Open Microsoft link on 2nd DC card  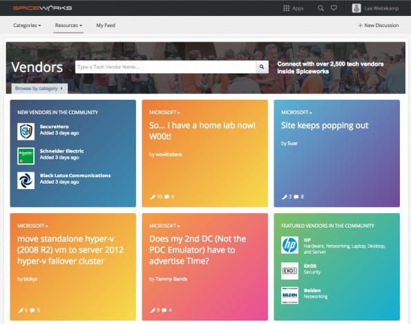(x=164, y=226)
